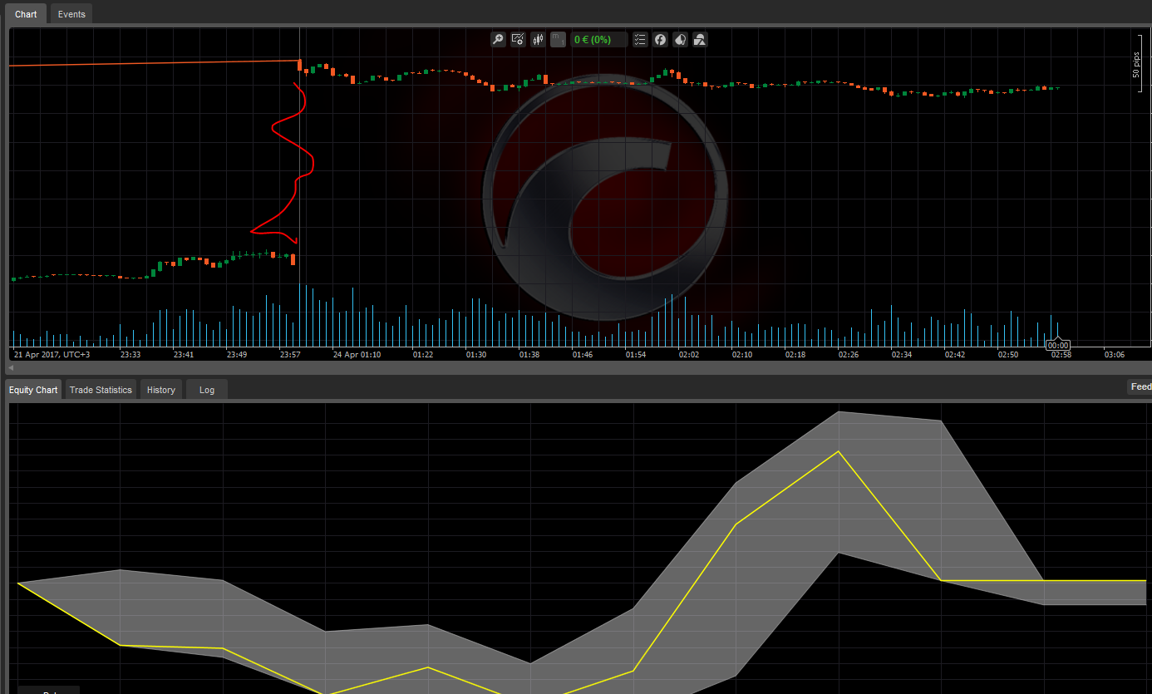Open the History tab

(x=161, y=390)
